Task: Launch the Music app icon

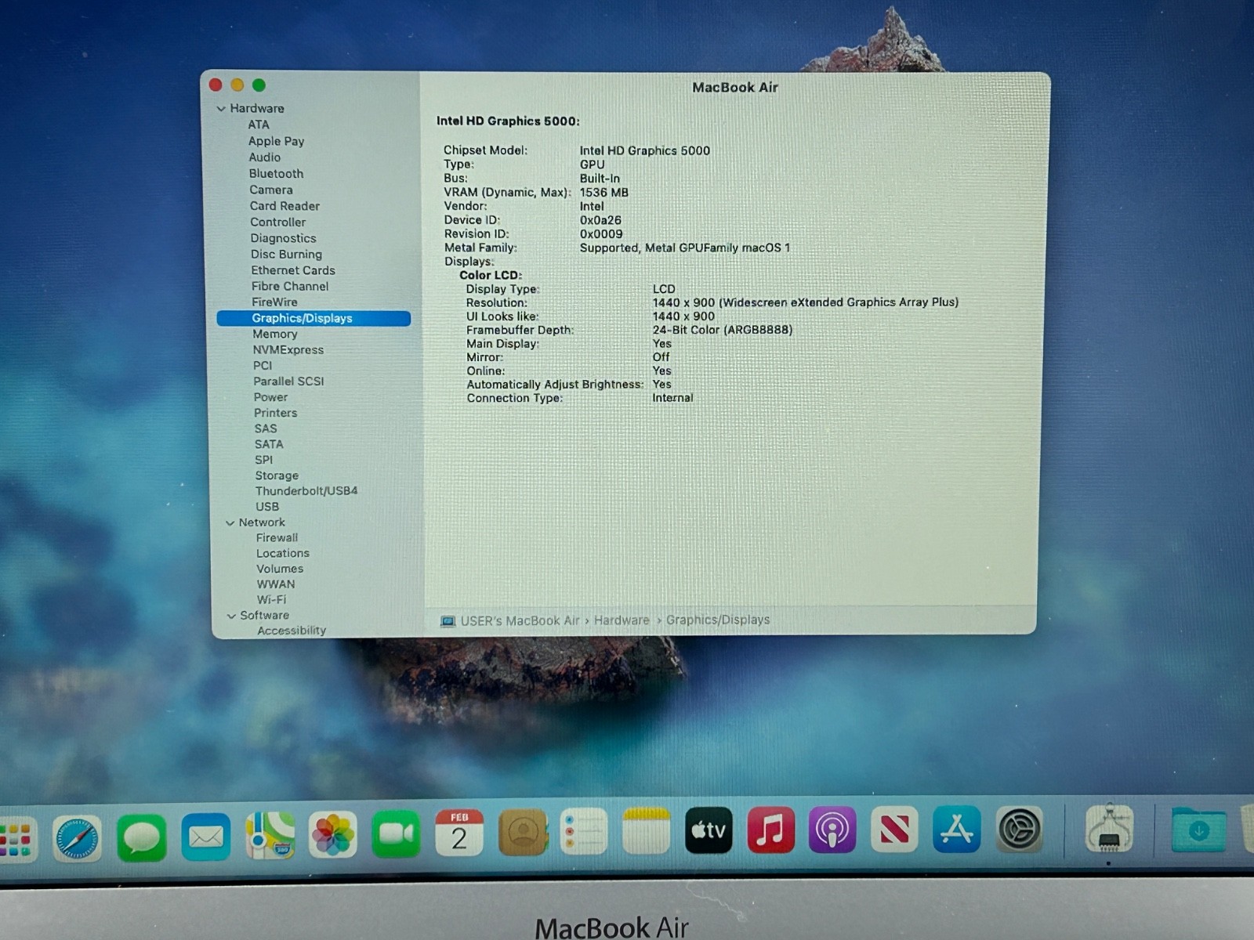Action: click(x=770, y=830)
